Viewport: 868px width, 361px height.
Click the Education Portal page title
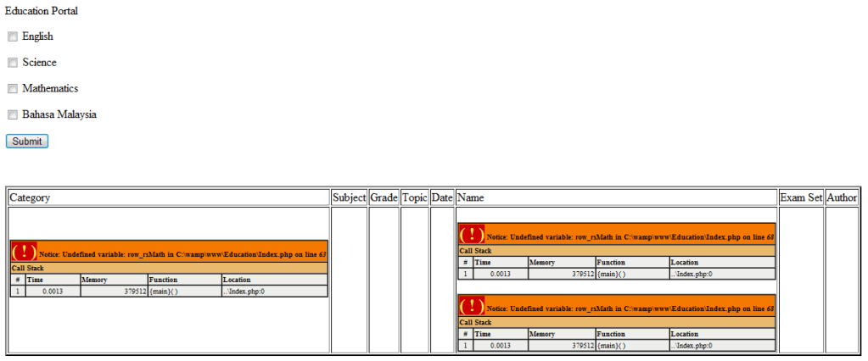(x=41, y=10)
